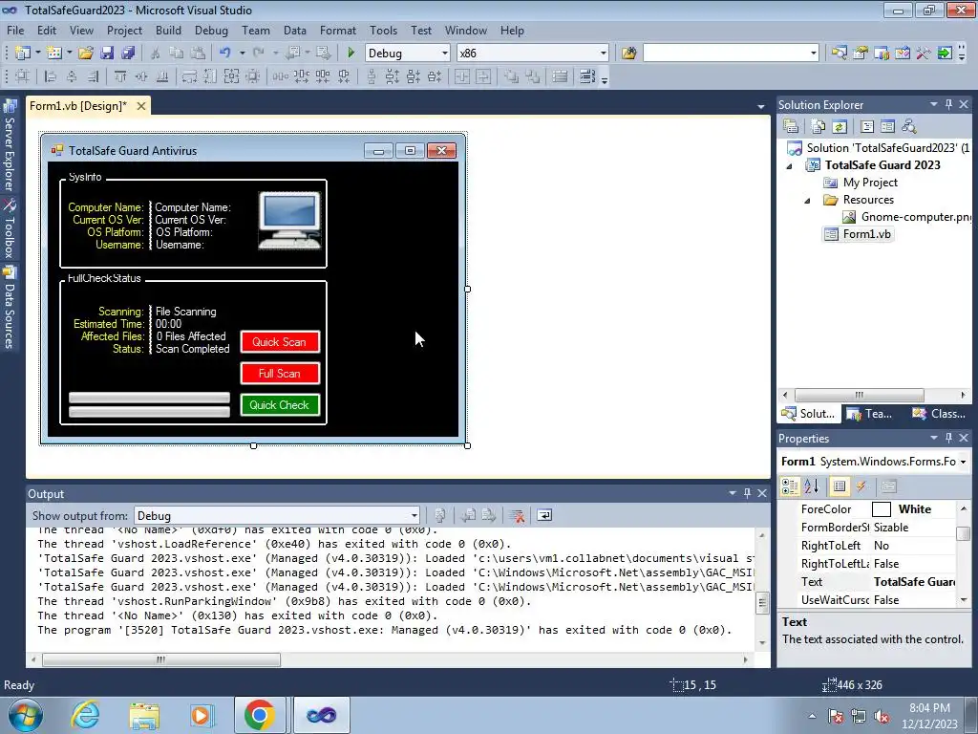Image resolution: width=978 pixels, height=734 pixels.
Task: Click the Align Lefts layout icon
Action: pyautogui.click(x=51, y=76)
